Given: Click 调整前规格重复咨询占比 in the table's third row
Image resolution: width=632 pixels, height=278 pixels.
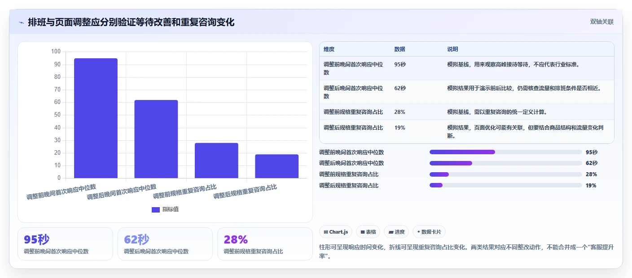Looking at the screenshot, I should click(353, 112).
